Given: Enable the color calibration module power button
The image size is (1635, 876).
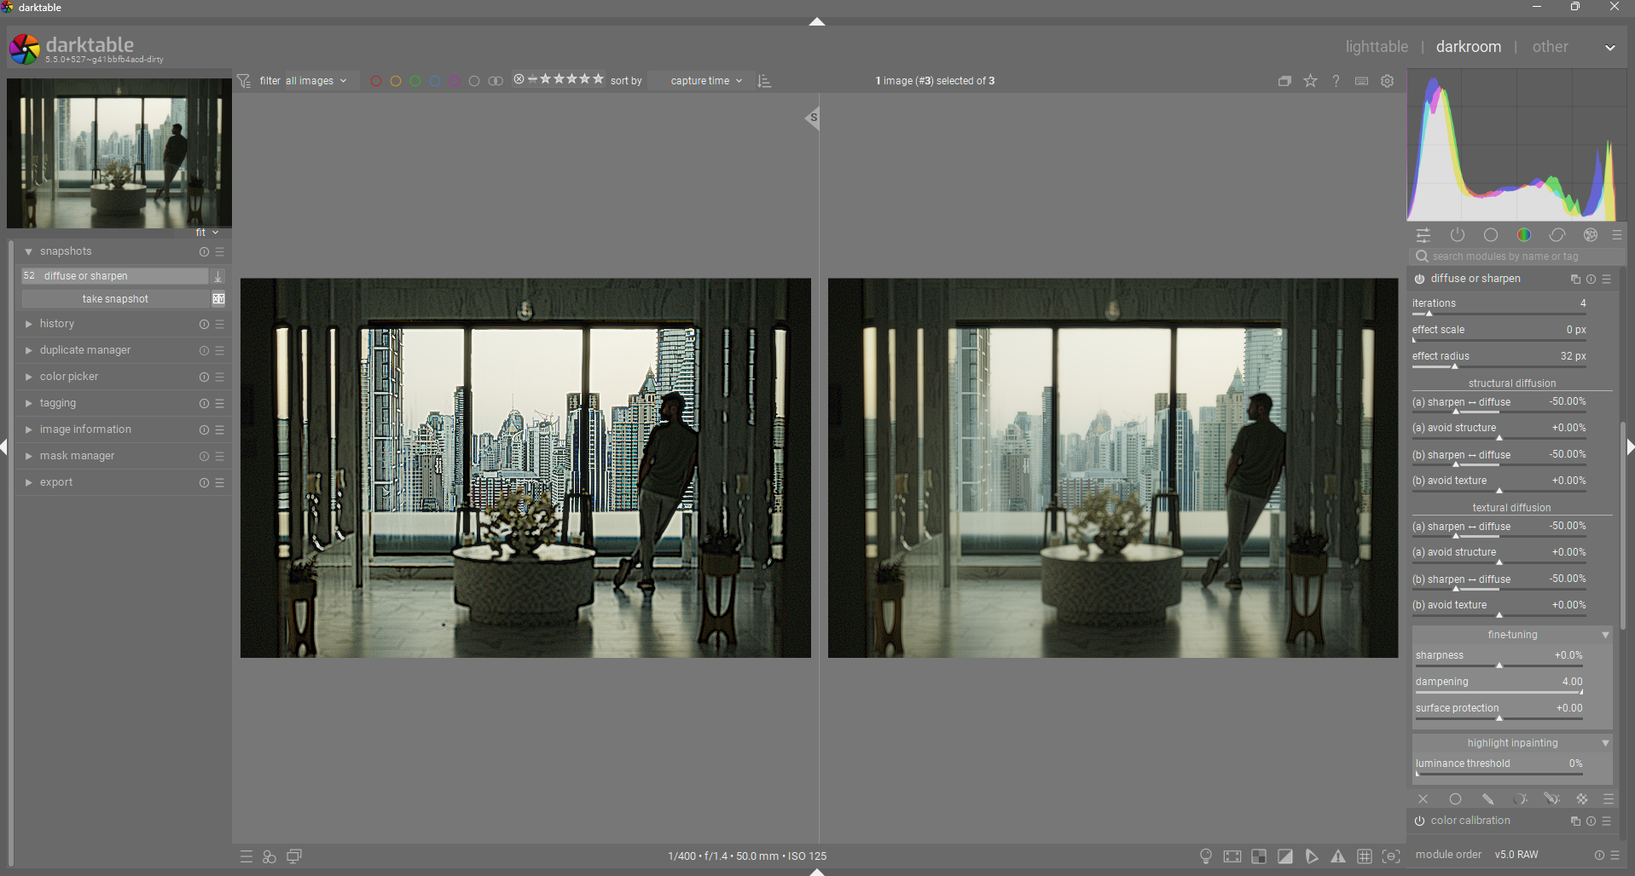Looking at the screenshot, I should pyautogui.click(x=1420, y=821).
